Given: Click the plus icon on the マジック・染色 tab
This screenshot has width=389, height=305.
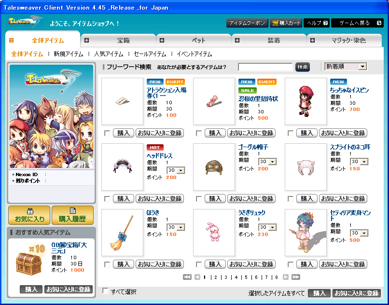Looking at the screenshot, I should point(313,41).
